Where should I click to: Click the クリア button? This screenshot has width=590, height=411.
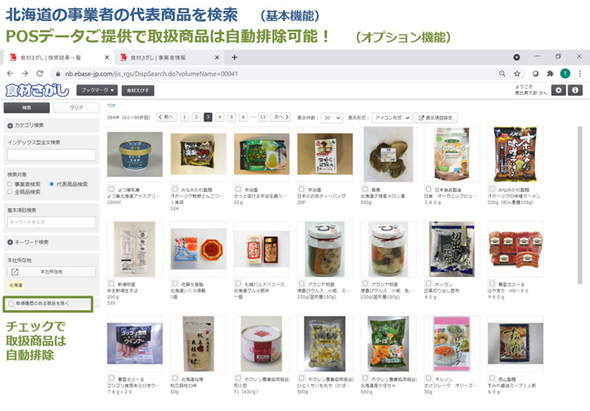click(77, 108)
